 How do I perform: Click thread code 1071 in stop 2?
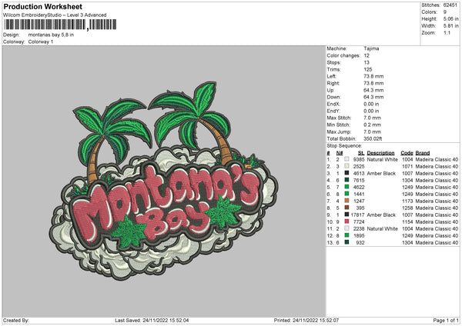[x=407, y=166]
